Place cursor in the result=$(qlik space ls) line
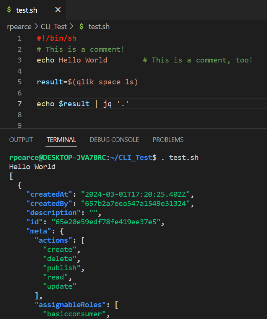 (87, 82)
